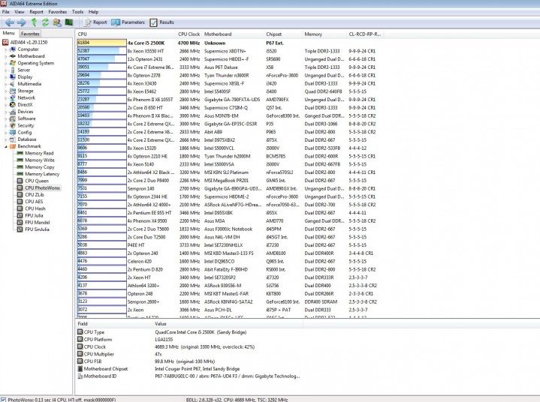Click the Field column header

pos(114,323)
